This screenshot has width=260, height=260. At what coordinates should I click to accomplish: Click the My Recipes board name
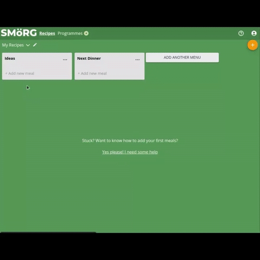[13, 45]
